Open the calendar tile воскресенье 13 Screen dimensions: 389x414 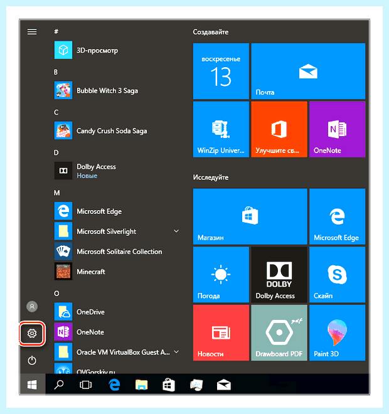point(221,71)
